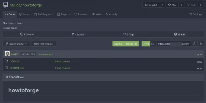Open the watchers count of 1

pos(163,5)
